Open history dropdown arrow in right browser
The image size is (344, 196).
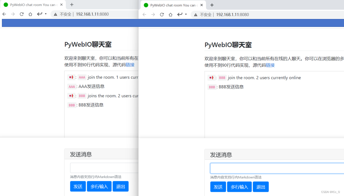click(x=186, y=15)
